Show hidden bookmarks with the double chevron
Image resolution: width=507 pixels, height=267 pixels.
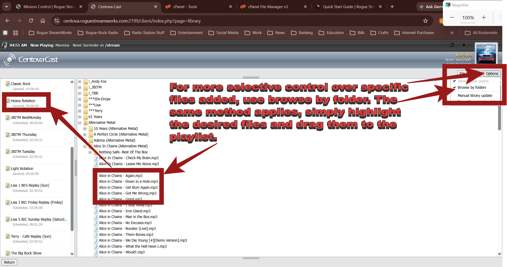(452, 33)
